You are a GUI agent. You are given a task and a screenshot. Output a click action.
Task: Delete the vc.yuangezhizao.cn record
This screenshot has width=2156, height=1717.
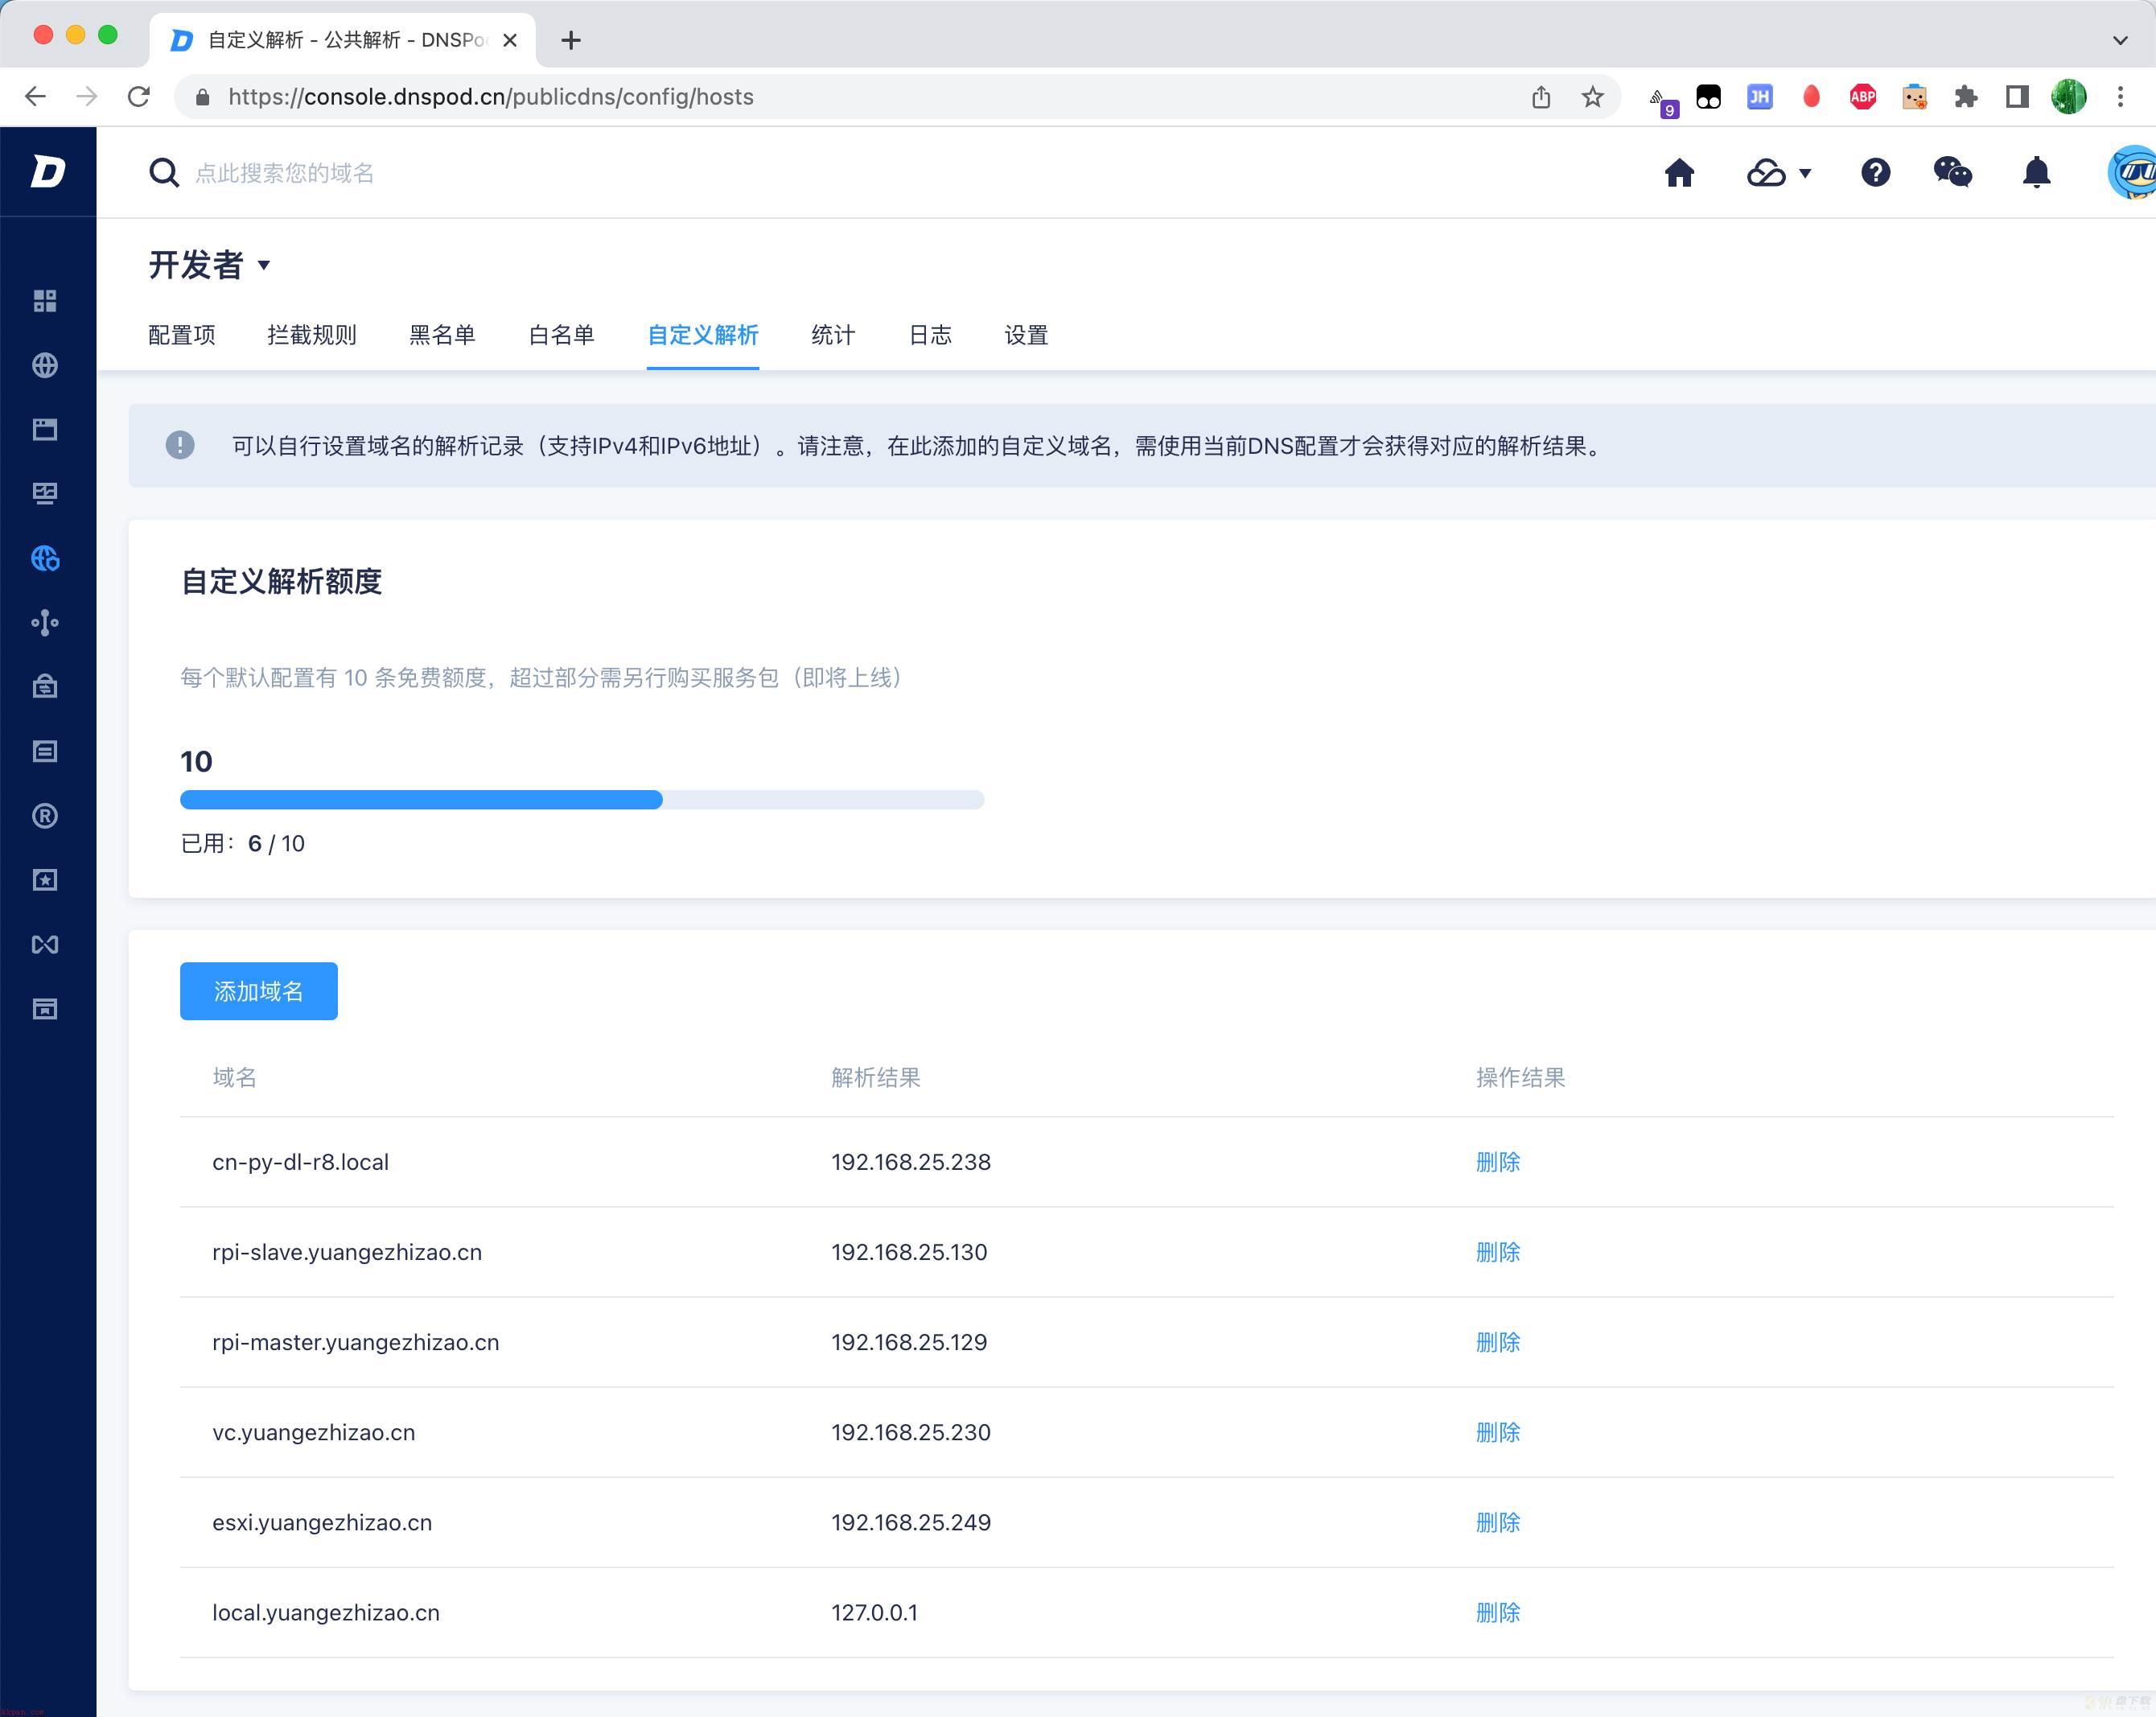click(x=1498, y=1432)
